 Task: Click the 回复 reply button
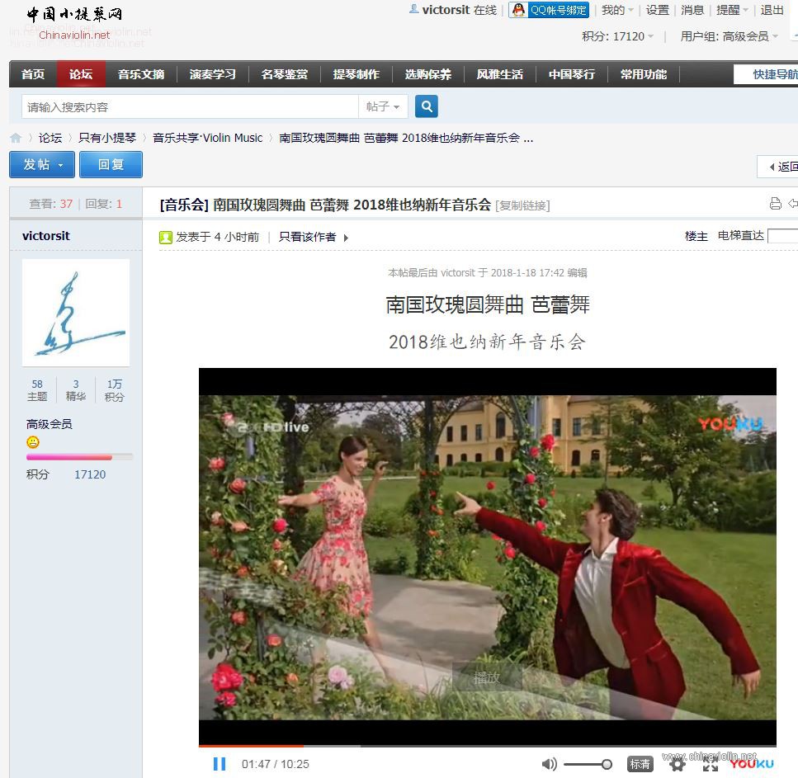coord(111,164)
